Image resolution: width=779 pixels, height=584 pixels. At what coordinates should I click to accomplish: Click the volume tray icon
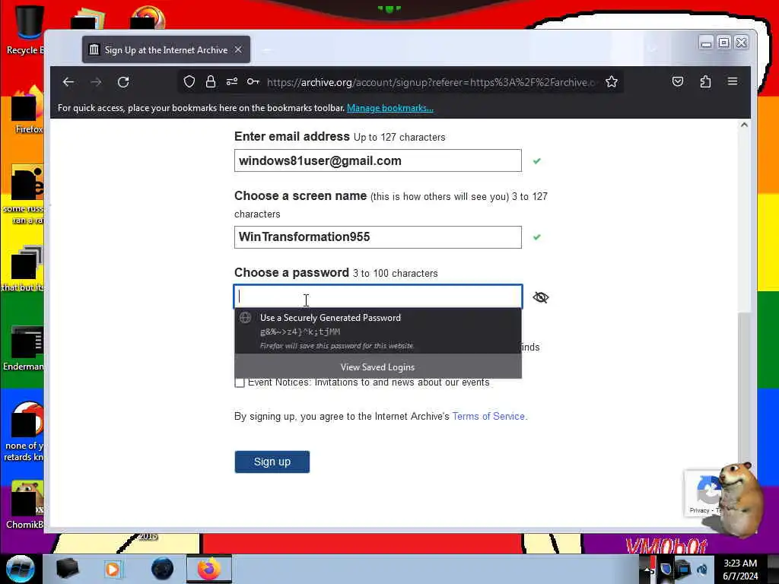(702, 570)
